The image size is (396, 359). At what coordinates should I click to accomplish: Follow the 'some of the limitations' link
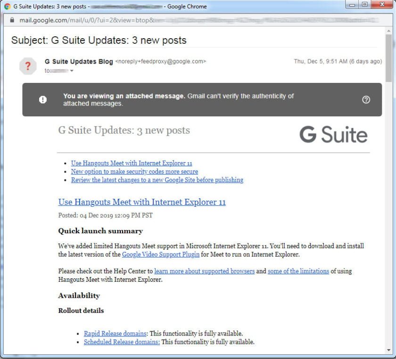click(298, 271)
